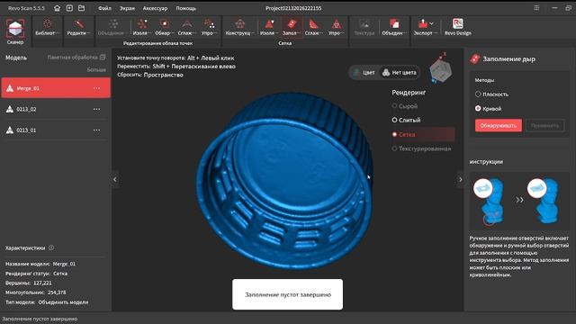The height and width of the screenshot is (324, 576).
Task: Open options menu for Merge_01
Action: (x=96, y=88)
